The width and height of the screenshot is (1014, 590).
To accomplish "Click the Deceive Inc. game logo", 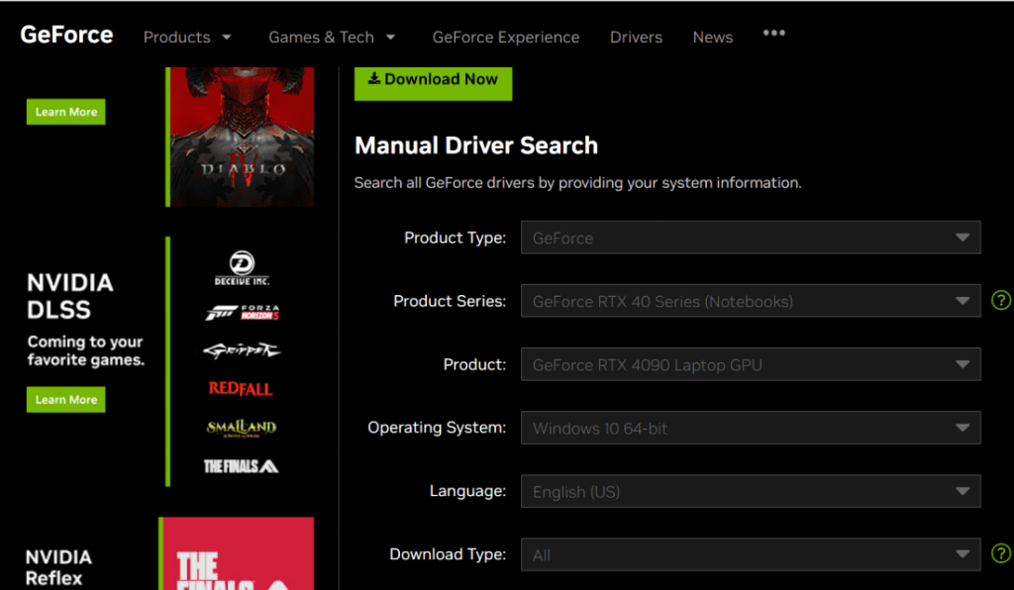I will point(243,268).
